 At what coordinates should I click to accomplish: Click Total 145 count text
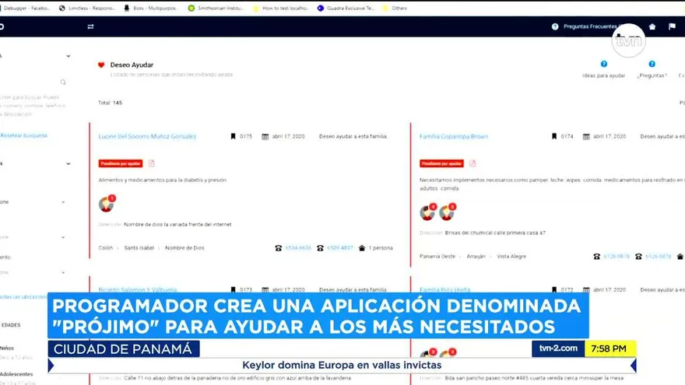click(110, 103)
